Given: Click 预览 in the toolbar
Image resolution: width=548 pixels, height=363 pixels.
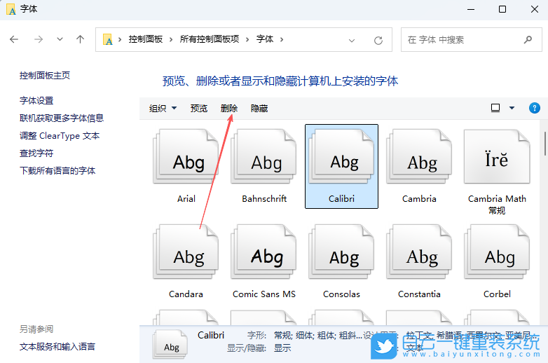Looking at the screenshot, I should point(199,109).
